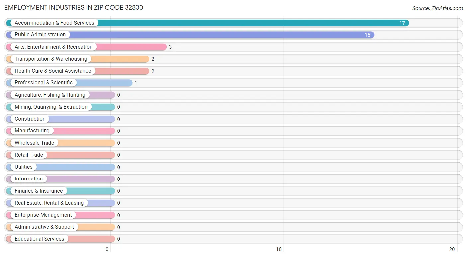Click the Accommodation & Food Services label
Screen dimensions: 467x257
[54, 23]
